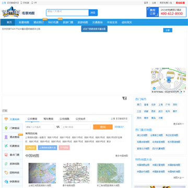Open the 酒店预订 nav tab

[39, 22]
